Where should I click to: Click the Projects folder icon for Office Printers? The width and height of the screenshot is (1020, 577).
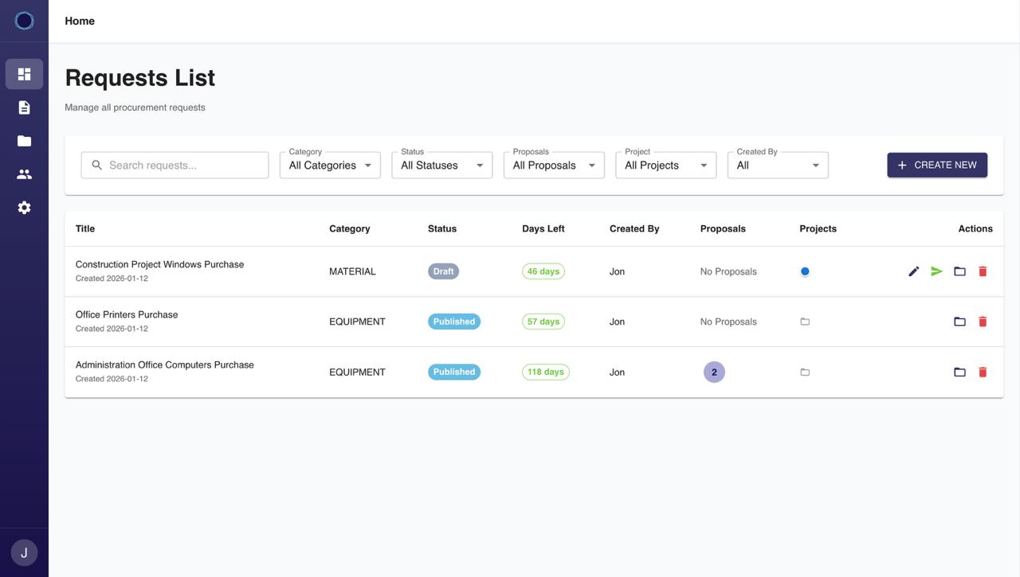(x=805, y=322)
